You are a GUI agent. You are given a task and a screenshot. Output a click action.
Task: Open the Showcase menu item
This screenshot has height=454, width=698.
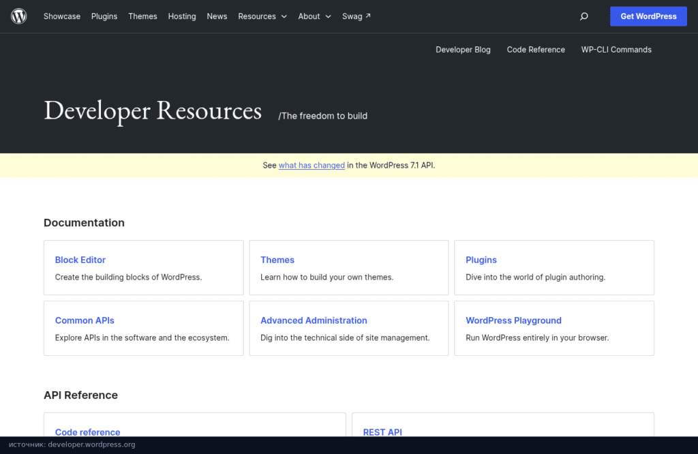pos(62,16)
